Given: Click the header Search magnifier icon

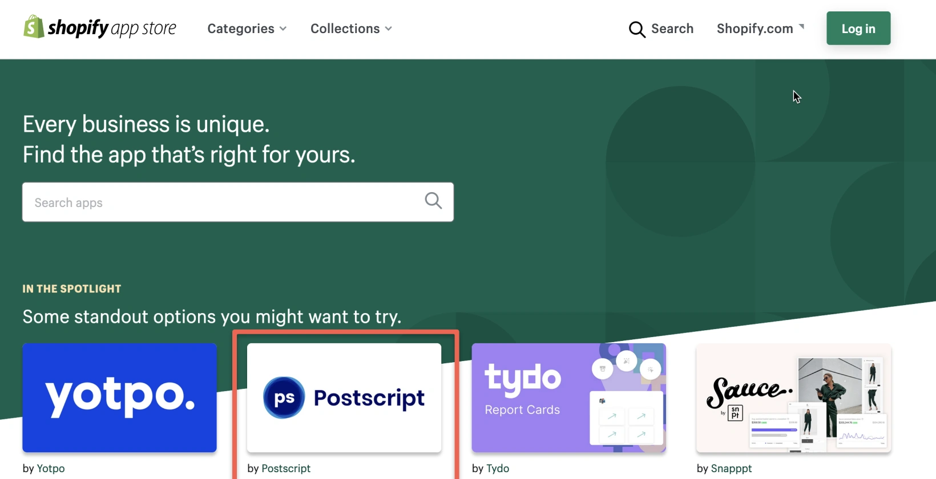Looking at the screenshot, I should [637, 29].
